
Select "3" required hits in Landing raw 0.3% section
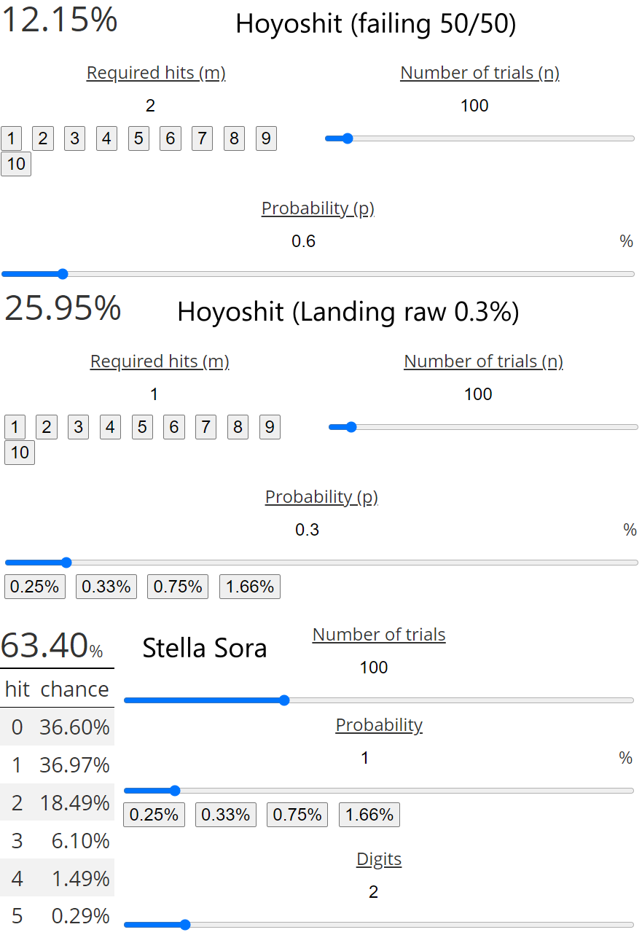coord(78,427)
